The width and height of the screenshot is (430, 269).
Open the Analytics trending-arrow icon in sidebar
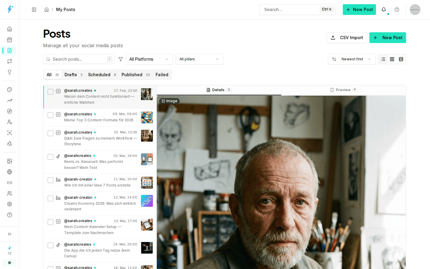click(x=9, y=100)
